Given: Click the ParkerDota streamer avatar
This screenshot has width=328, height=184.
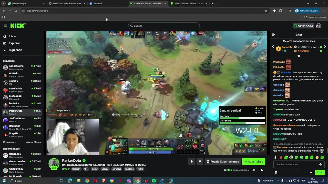Looking at the screenshot, I should [x=54, y=164].
